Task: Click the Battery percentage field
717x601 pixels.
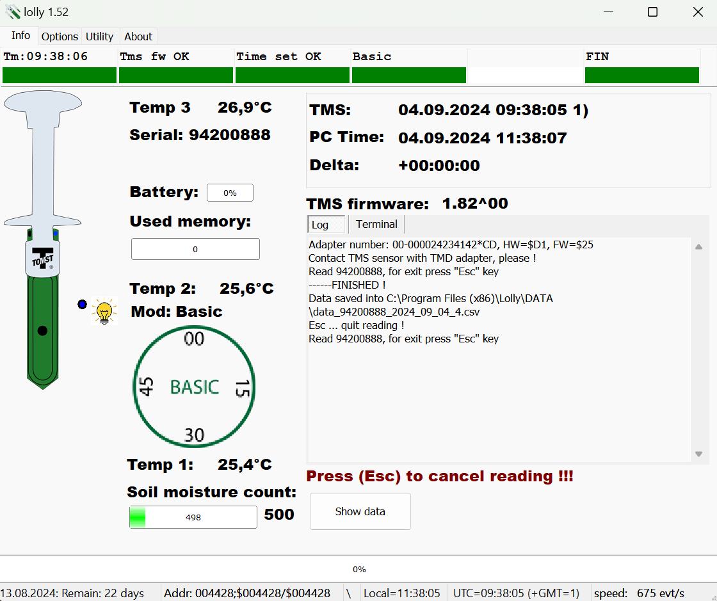Action: pyautogui.click(x=230, y=193)
